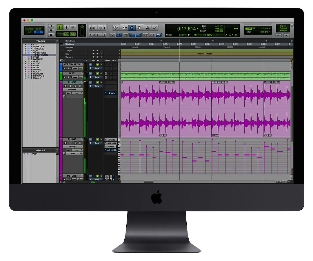
Task: Open the GROUPS list dropdown menu
Action: (x=57, y=150)
